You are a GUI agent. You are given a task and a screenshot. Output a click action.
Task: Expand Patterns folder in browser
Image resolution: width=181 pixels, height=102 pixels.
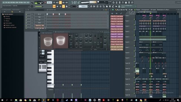[x=8, y=19]
